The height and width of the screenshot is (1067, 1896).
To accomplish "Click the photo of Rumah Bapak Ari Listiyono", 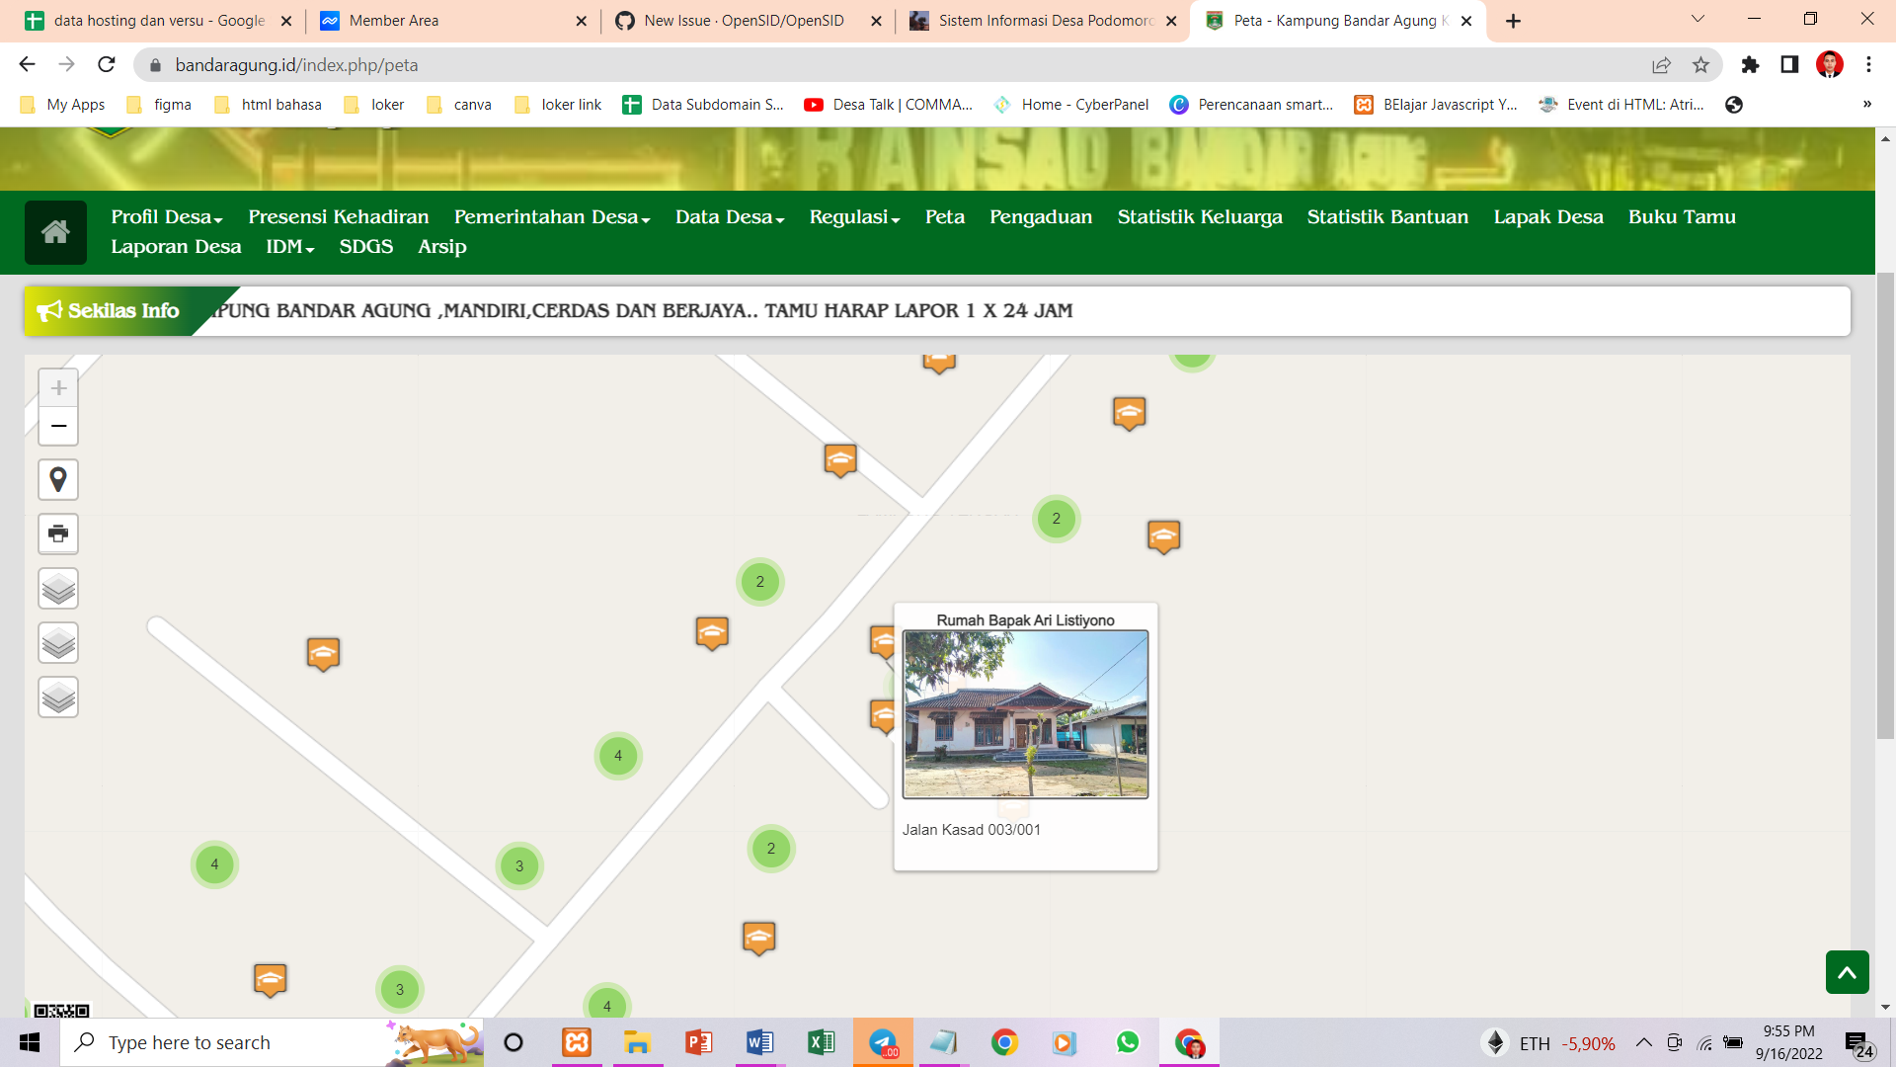I will point(1025,713).
